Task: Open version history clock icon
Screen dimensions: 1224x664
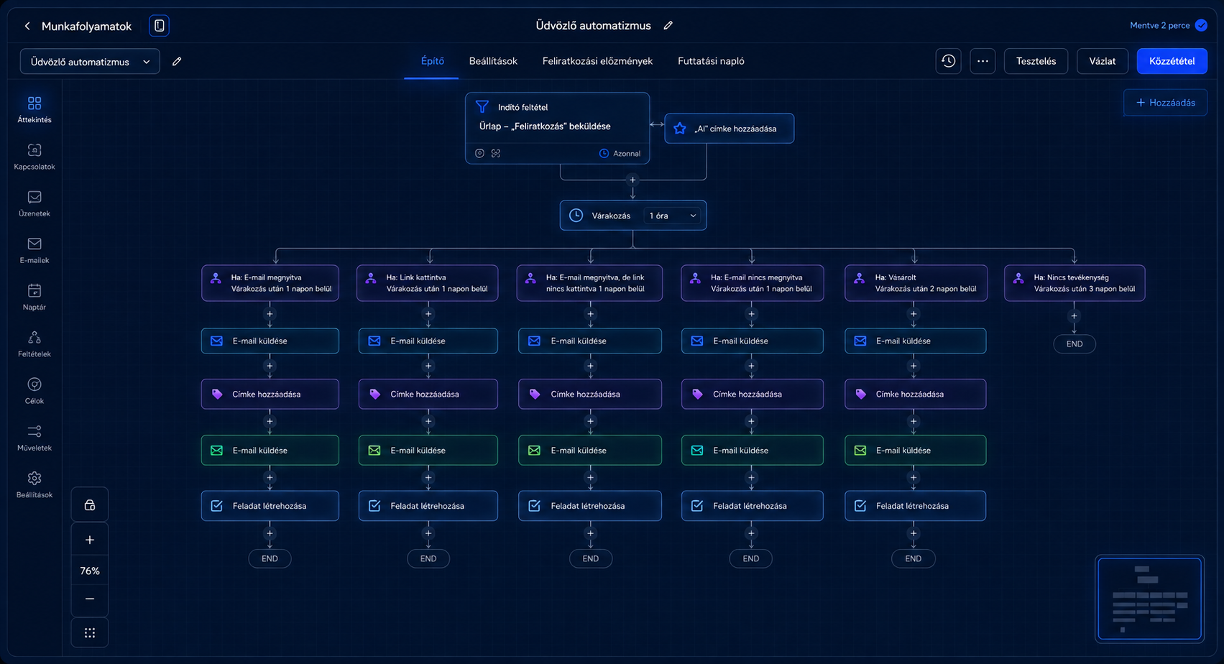Action: (949, 61)
